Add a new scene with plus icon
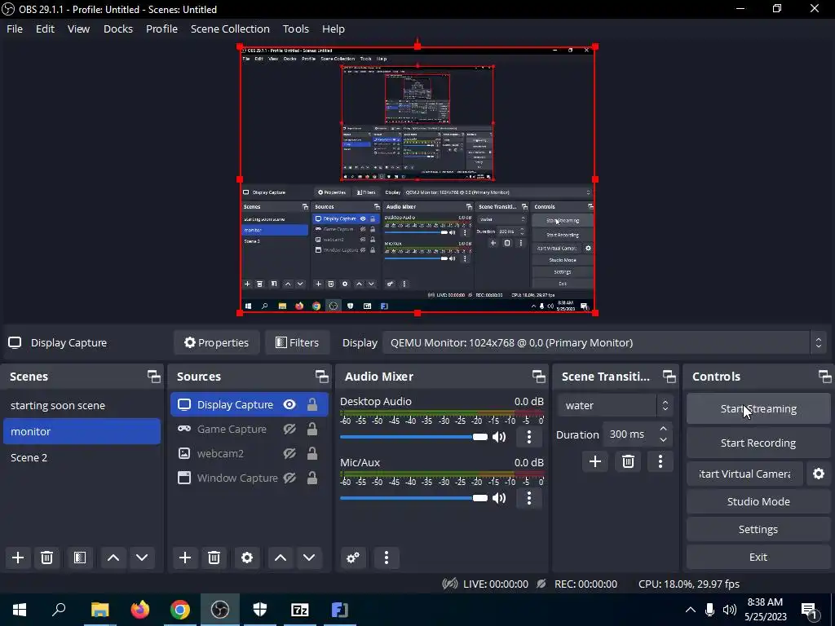This screenshot has width=835, height=626. tap(18, 558)
